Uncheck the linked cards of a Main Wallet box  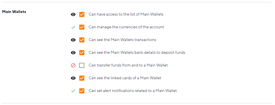click(82, 78)
